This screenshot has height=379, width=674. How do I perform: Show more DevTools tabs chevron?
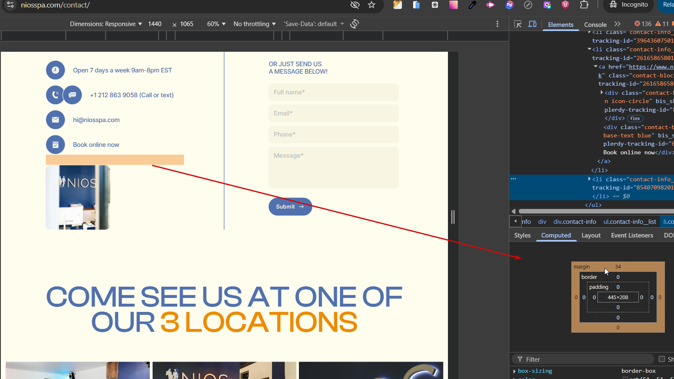coord(617,24)
